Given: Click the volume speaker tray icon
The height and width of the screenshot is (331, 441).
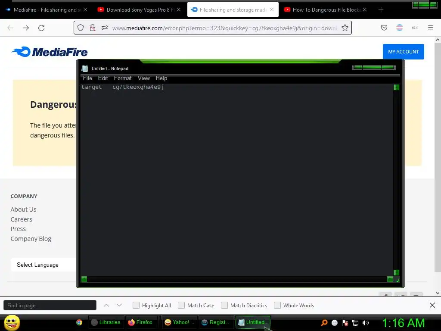Looking at the screenshot, I should (366, 323).
